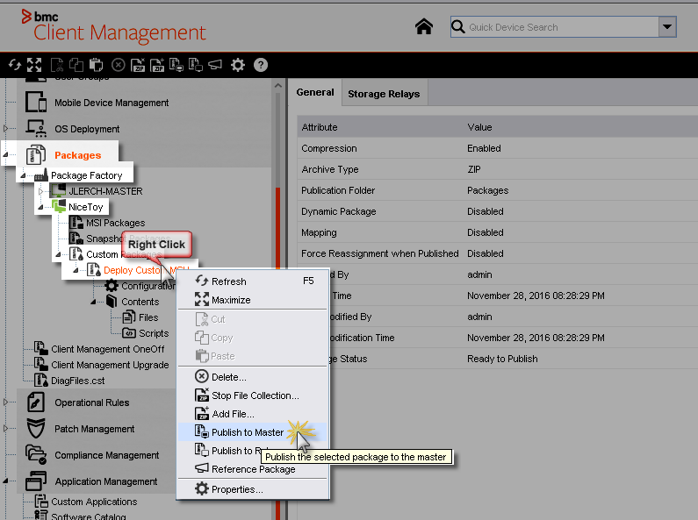Image resolution: width=698 pixels, height=520 pixels.
Task: Expand the Operational Rules node
Action: (x=6, y=402)
